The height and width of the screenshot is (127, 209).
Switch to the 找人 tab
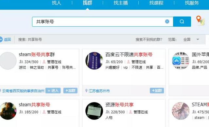(57, 3)
